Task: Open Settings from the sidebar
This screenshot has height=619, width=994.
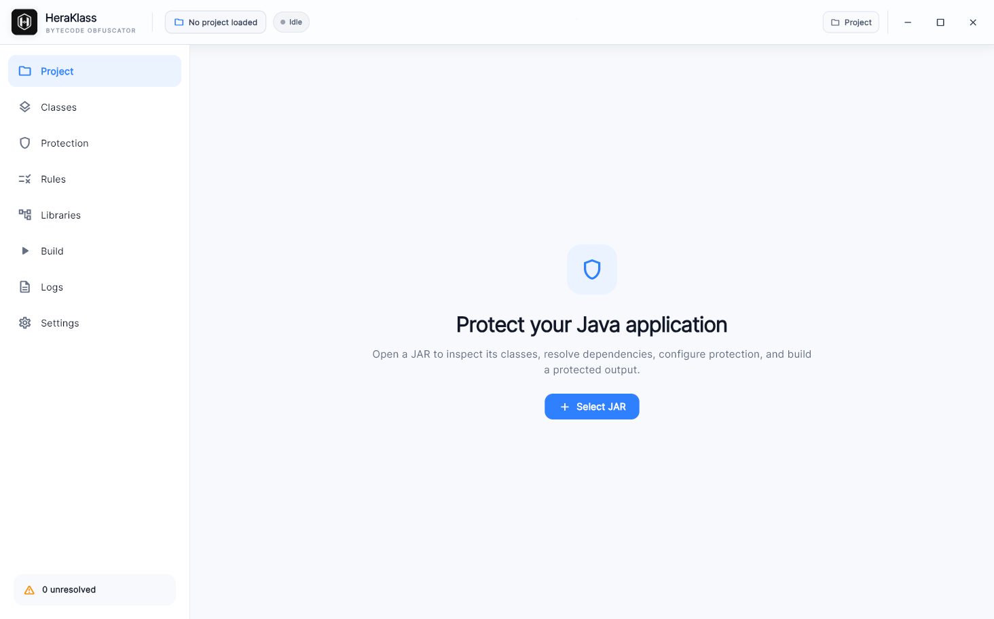Action: point(94,323)
